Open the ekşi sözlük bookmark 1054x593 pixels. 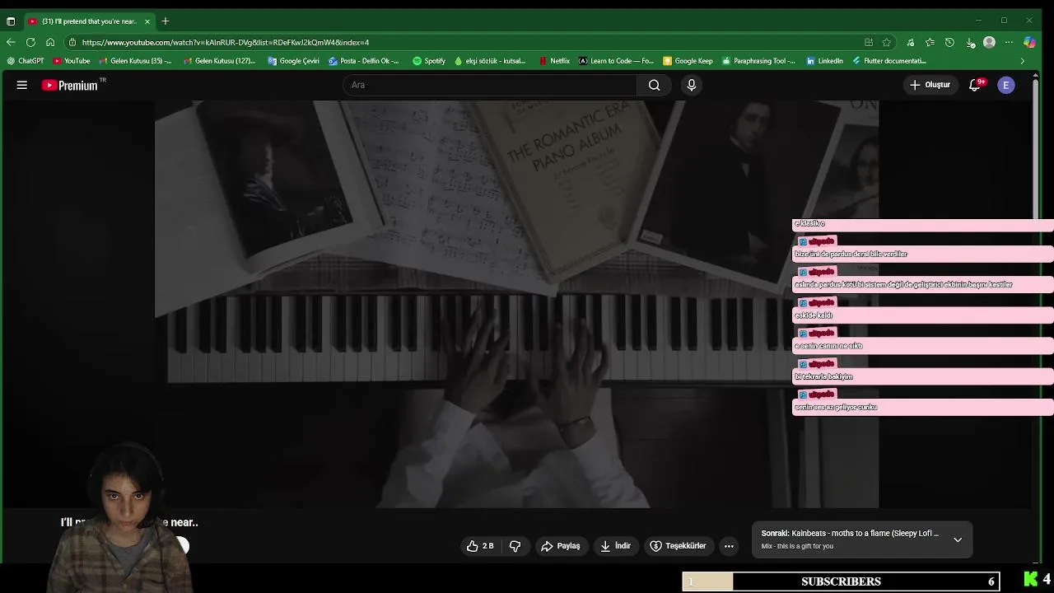tap(490, 61)
